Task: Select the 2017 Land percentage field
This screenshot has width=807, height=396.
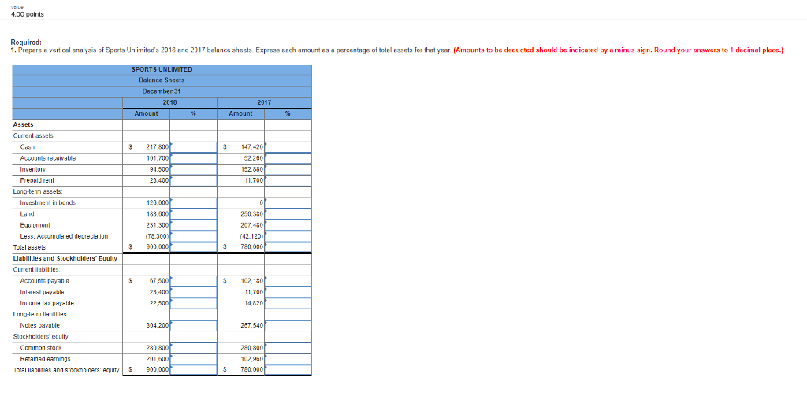Action: tap(288, 214)
